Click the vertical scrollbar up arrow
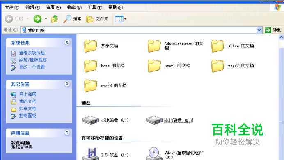The width and height of the screenshot is (284, 160). pos(281,37)
